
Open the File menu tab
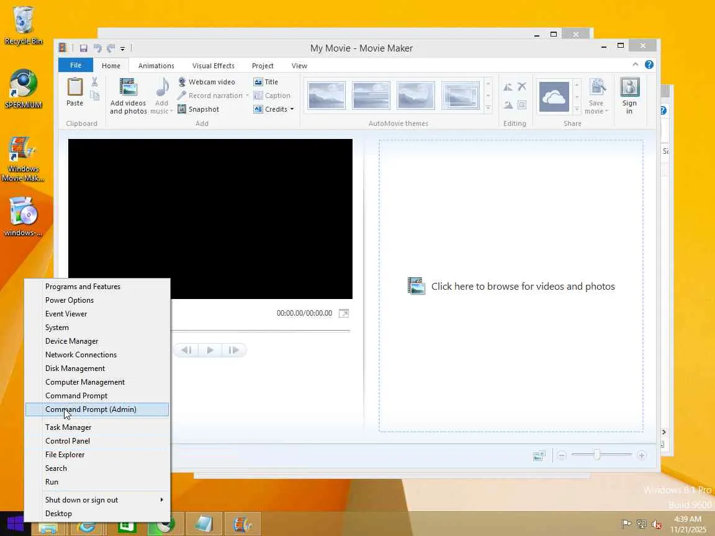[76, 65]
